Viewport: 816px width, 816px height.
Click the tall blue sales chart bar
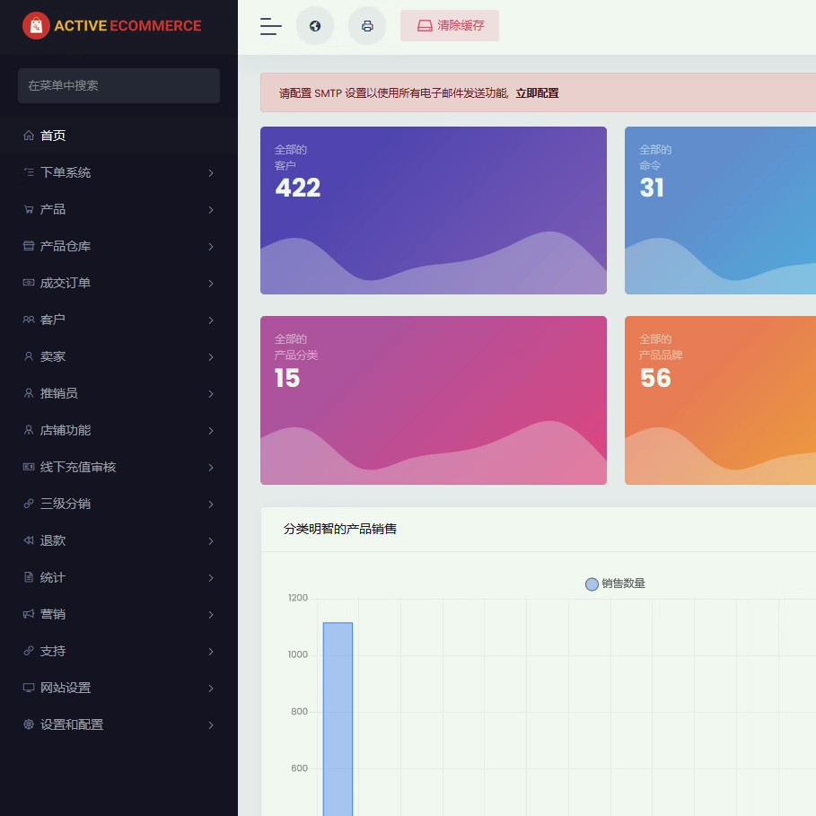coord(338,718)
